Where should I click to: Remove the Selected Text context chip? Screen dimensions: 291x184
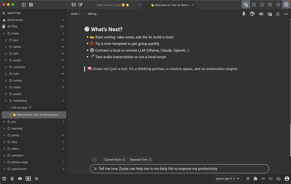coord(150,160)
